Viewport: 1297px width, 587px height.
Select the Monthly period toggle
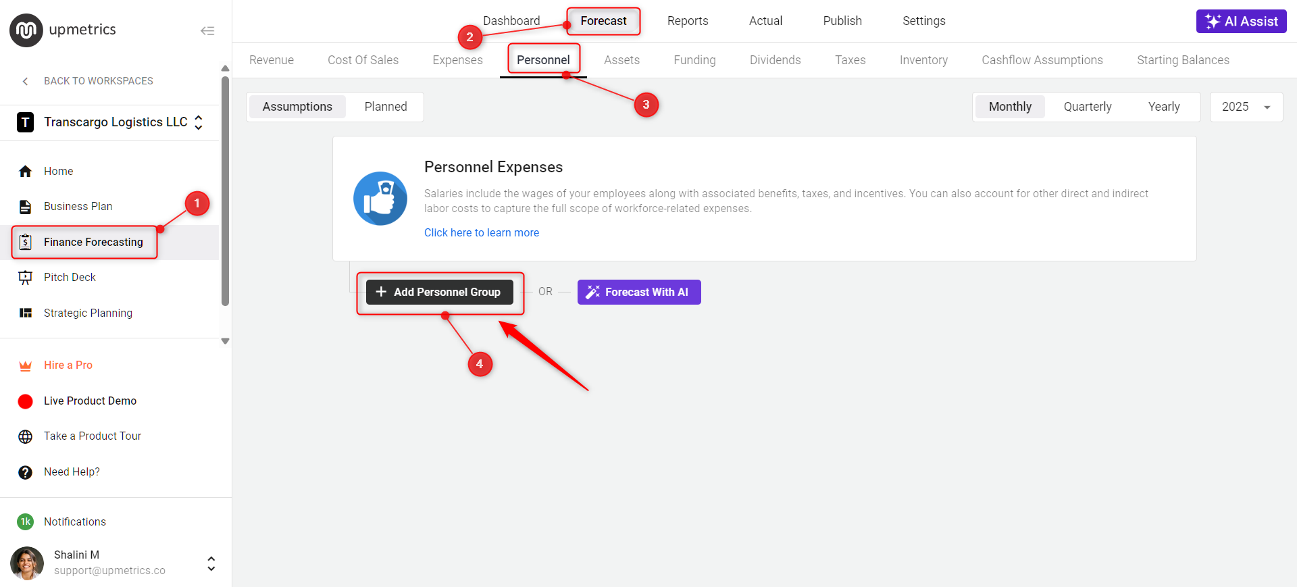click(1010, 107)
